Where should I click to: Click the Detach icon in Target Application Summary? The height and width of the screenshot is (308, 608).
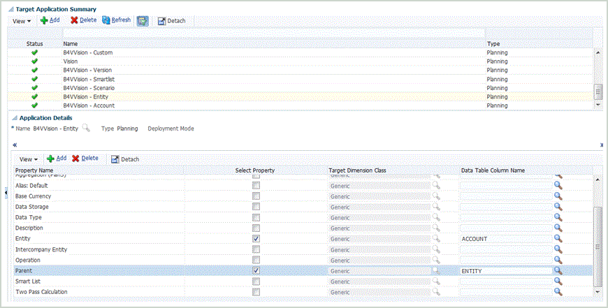coord(161,21)
